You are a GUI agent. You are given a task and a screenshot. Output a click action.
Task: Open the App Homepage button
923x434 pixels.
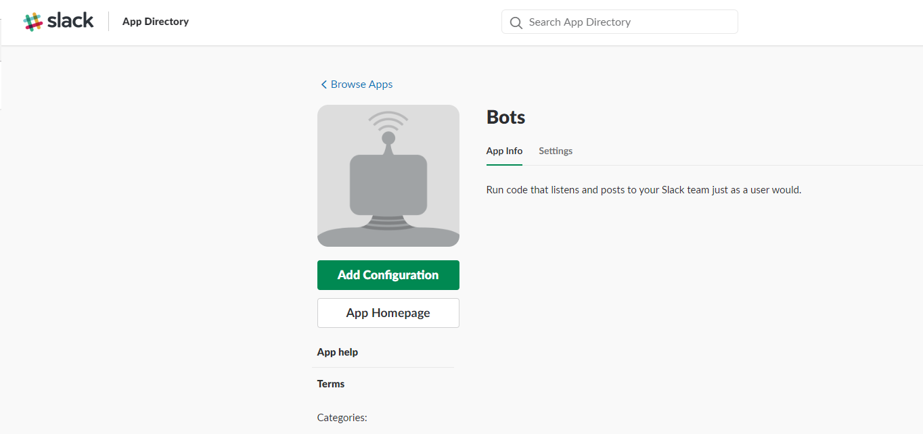(388, 313)
